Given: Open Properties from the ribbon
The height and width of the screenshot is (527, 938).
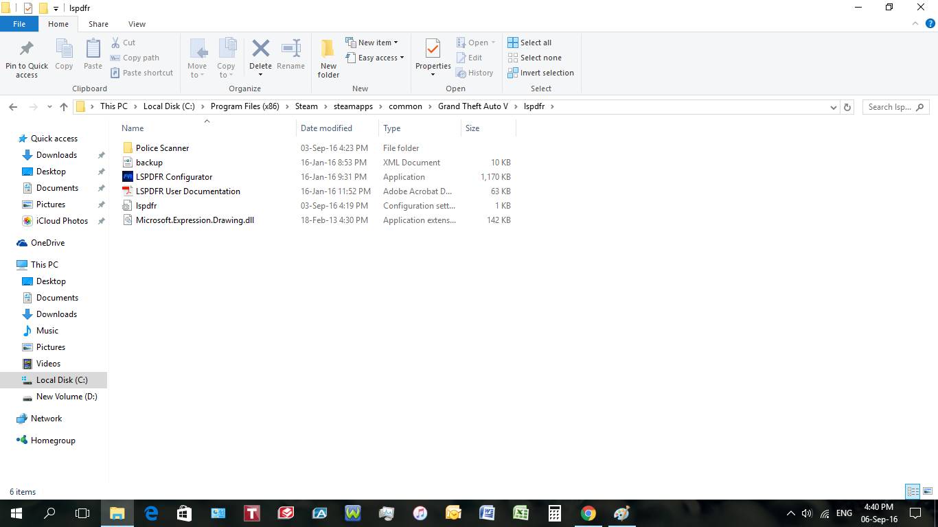Looking at the screenshot, I should 433,50.
